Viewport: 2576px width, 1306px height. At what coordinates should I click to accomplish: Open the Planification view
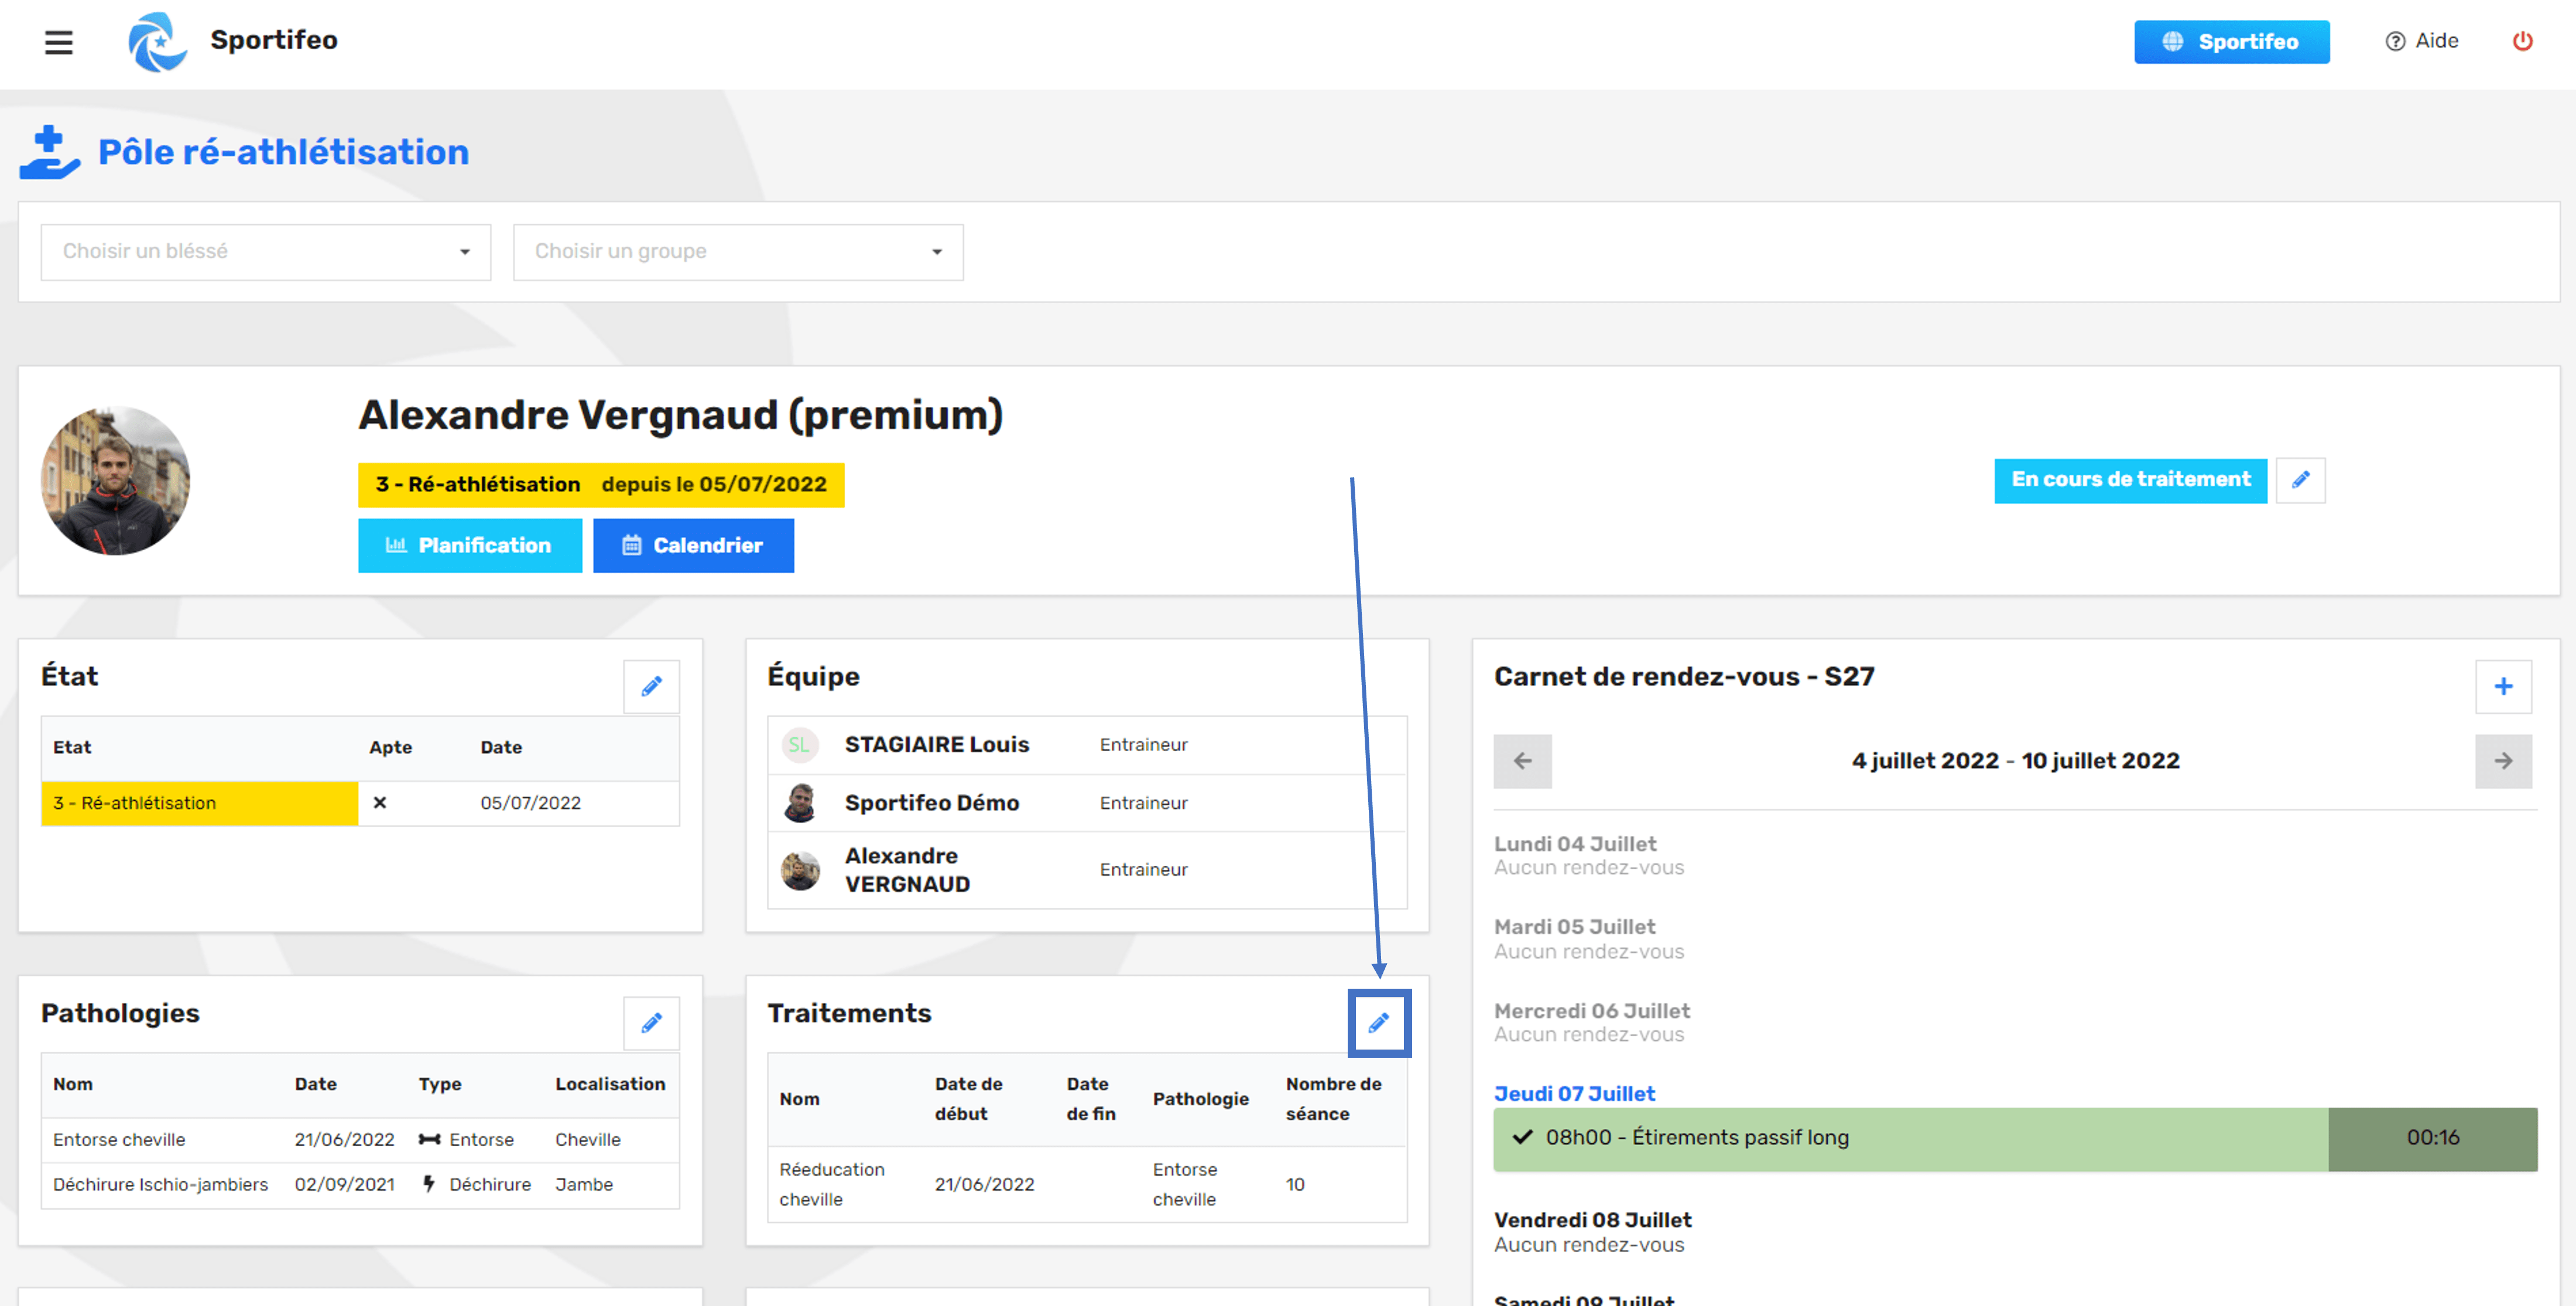tap(470, 545)
